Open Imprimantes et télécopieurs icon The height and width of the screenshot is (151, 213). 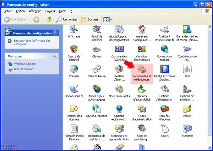click(141, 70)
